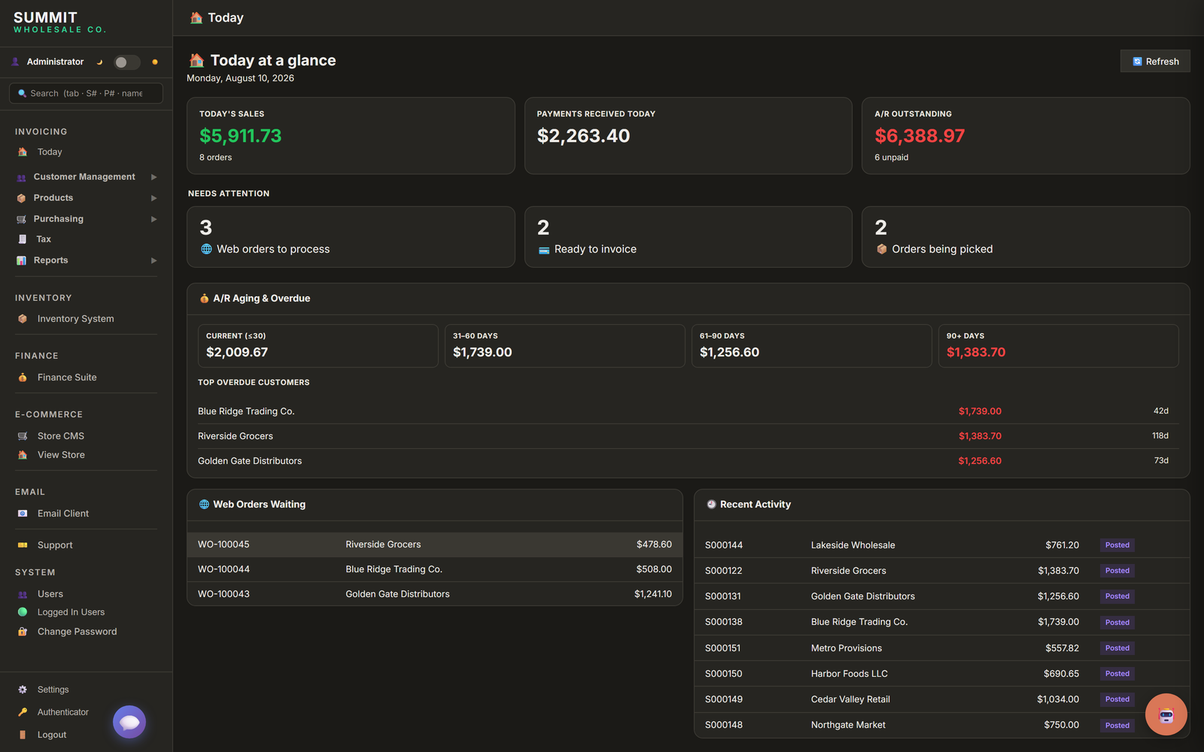Open Change Password
The width and height of the screenshot is (1204, 752).
pyautogui.click(x=77, y=632)
